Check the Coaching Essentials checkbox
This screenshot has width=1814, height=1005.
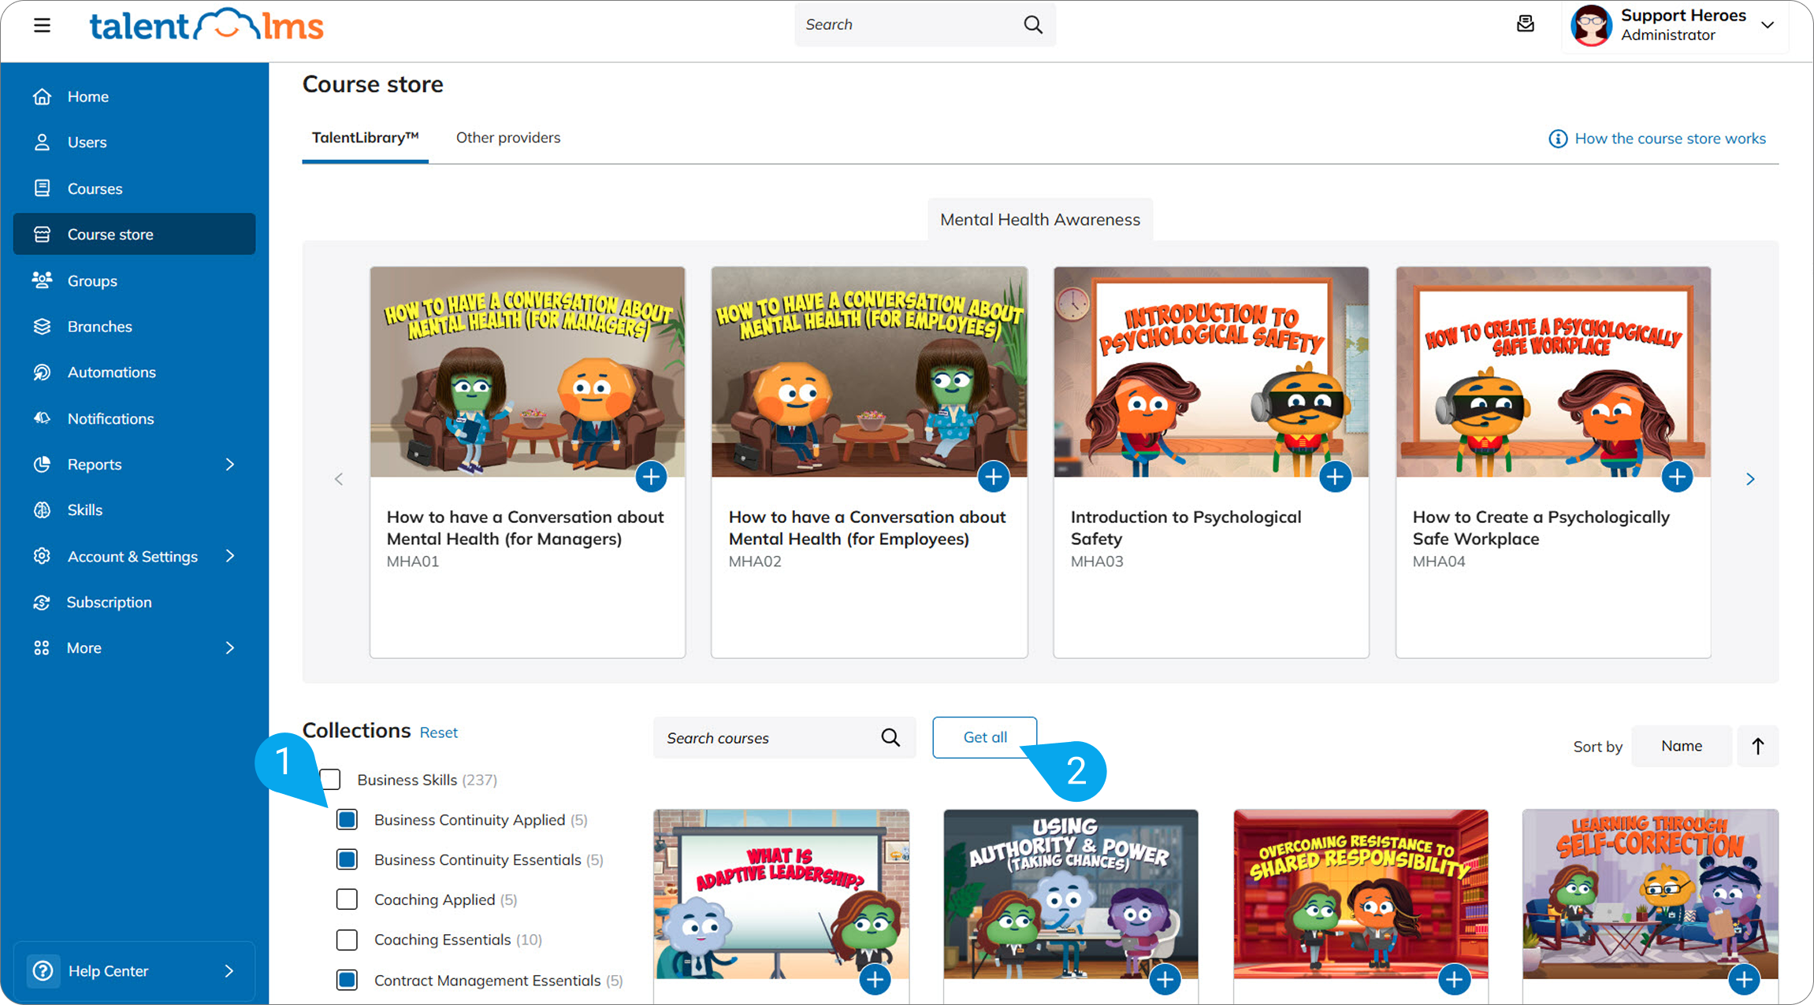(347, 940)
